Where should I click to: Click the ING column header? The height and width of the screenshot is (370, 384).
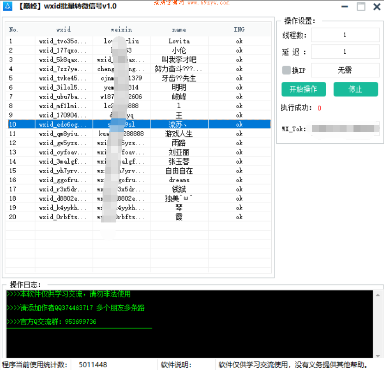point(239,29)
